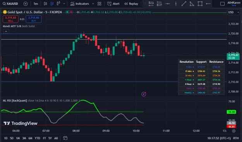Select the vertical line drawing tool

[176, 4]
